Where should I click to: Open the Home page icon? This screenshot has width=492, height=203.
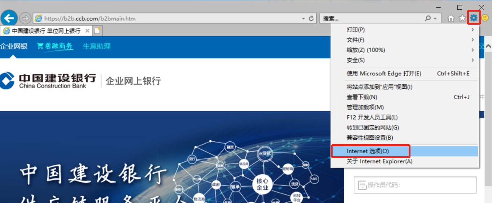point(451,18)
